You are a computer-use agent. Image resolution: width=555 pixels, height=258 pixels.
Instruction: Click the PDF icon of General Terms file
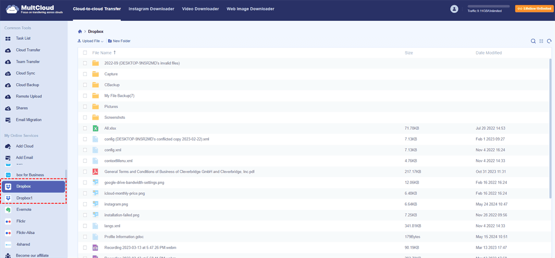[95, 172]
